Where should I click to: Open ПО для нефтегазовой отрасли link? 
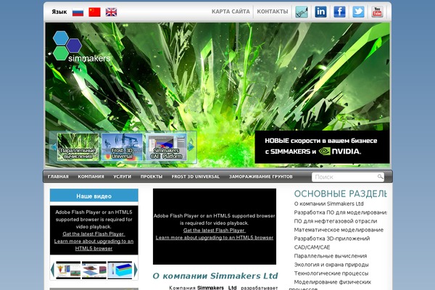(336, 221)
